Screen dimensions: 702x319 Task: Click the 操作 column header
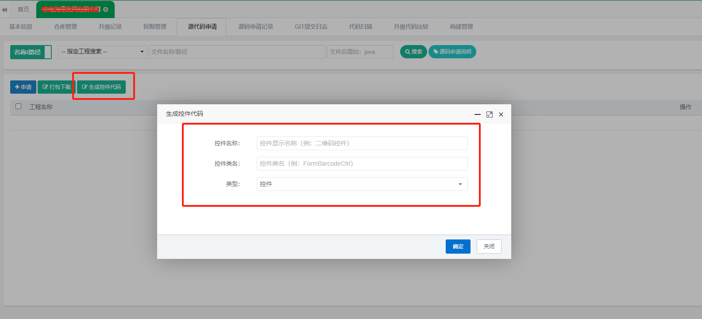coord(686,107)
